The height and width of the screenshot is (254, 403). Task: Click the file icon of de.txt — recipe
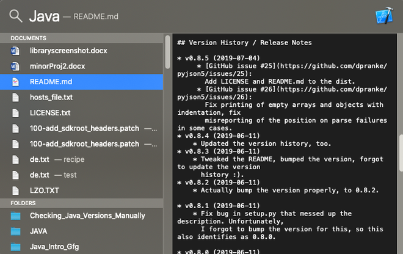click(15, 159)
